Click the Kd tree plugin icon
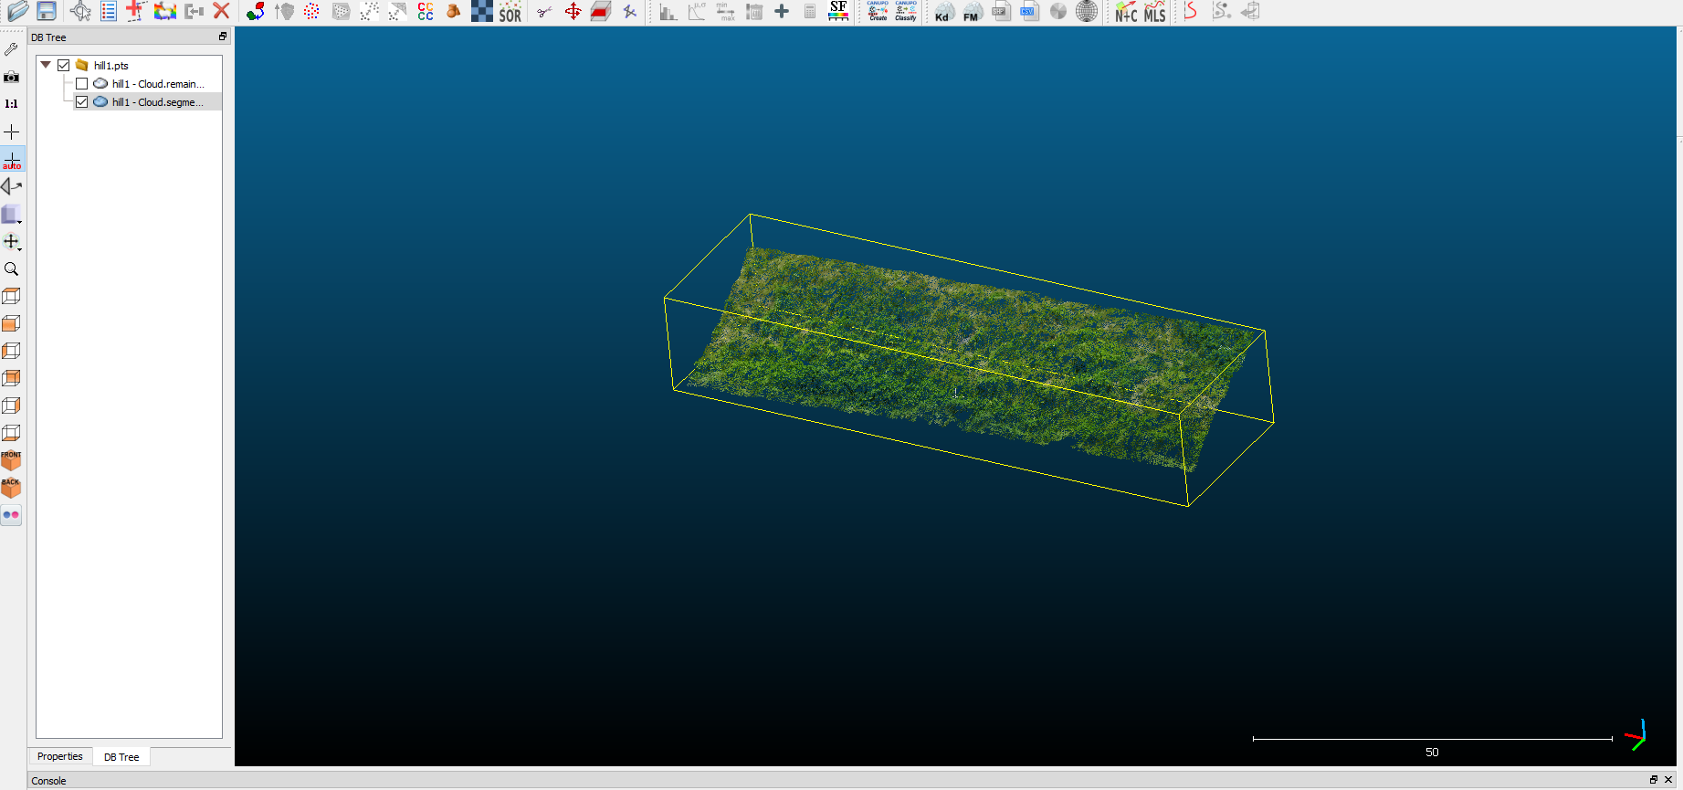This screenshot has height=790, width=1683. [944, 11]
